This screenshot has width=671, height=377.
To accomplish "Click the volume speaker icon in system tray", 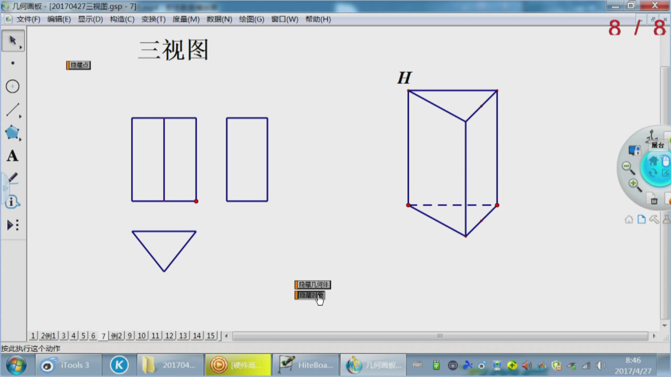I will click(601, 365).
